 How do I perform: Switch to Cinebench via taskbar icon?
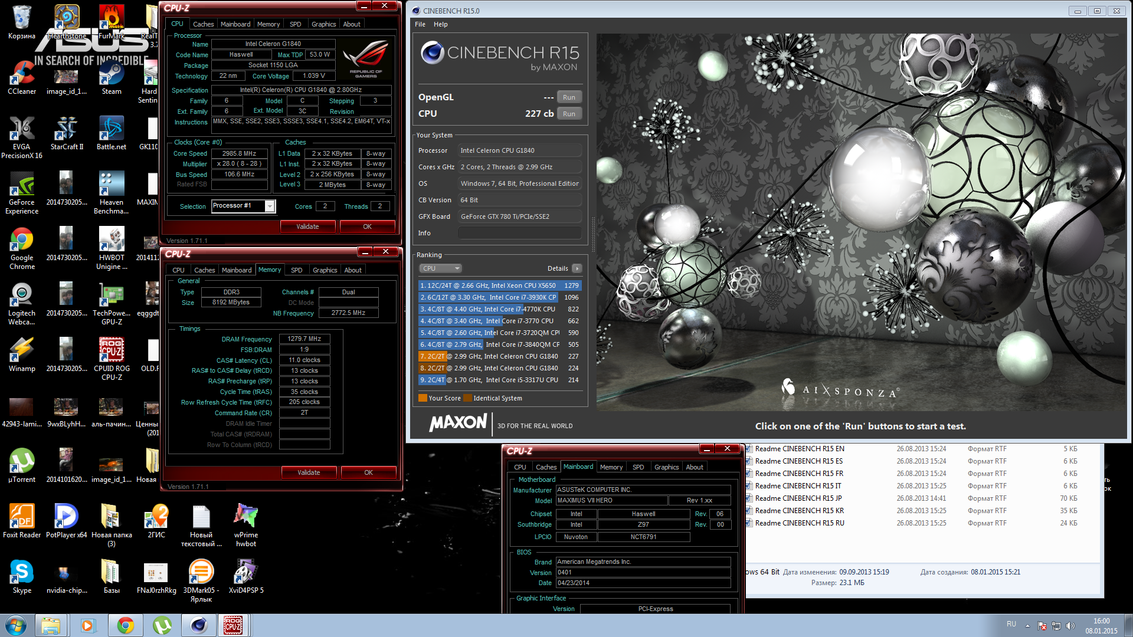[x=199, y=625]
